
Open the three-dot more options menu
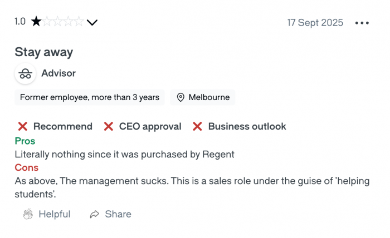coord(362,23)
